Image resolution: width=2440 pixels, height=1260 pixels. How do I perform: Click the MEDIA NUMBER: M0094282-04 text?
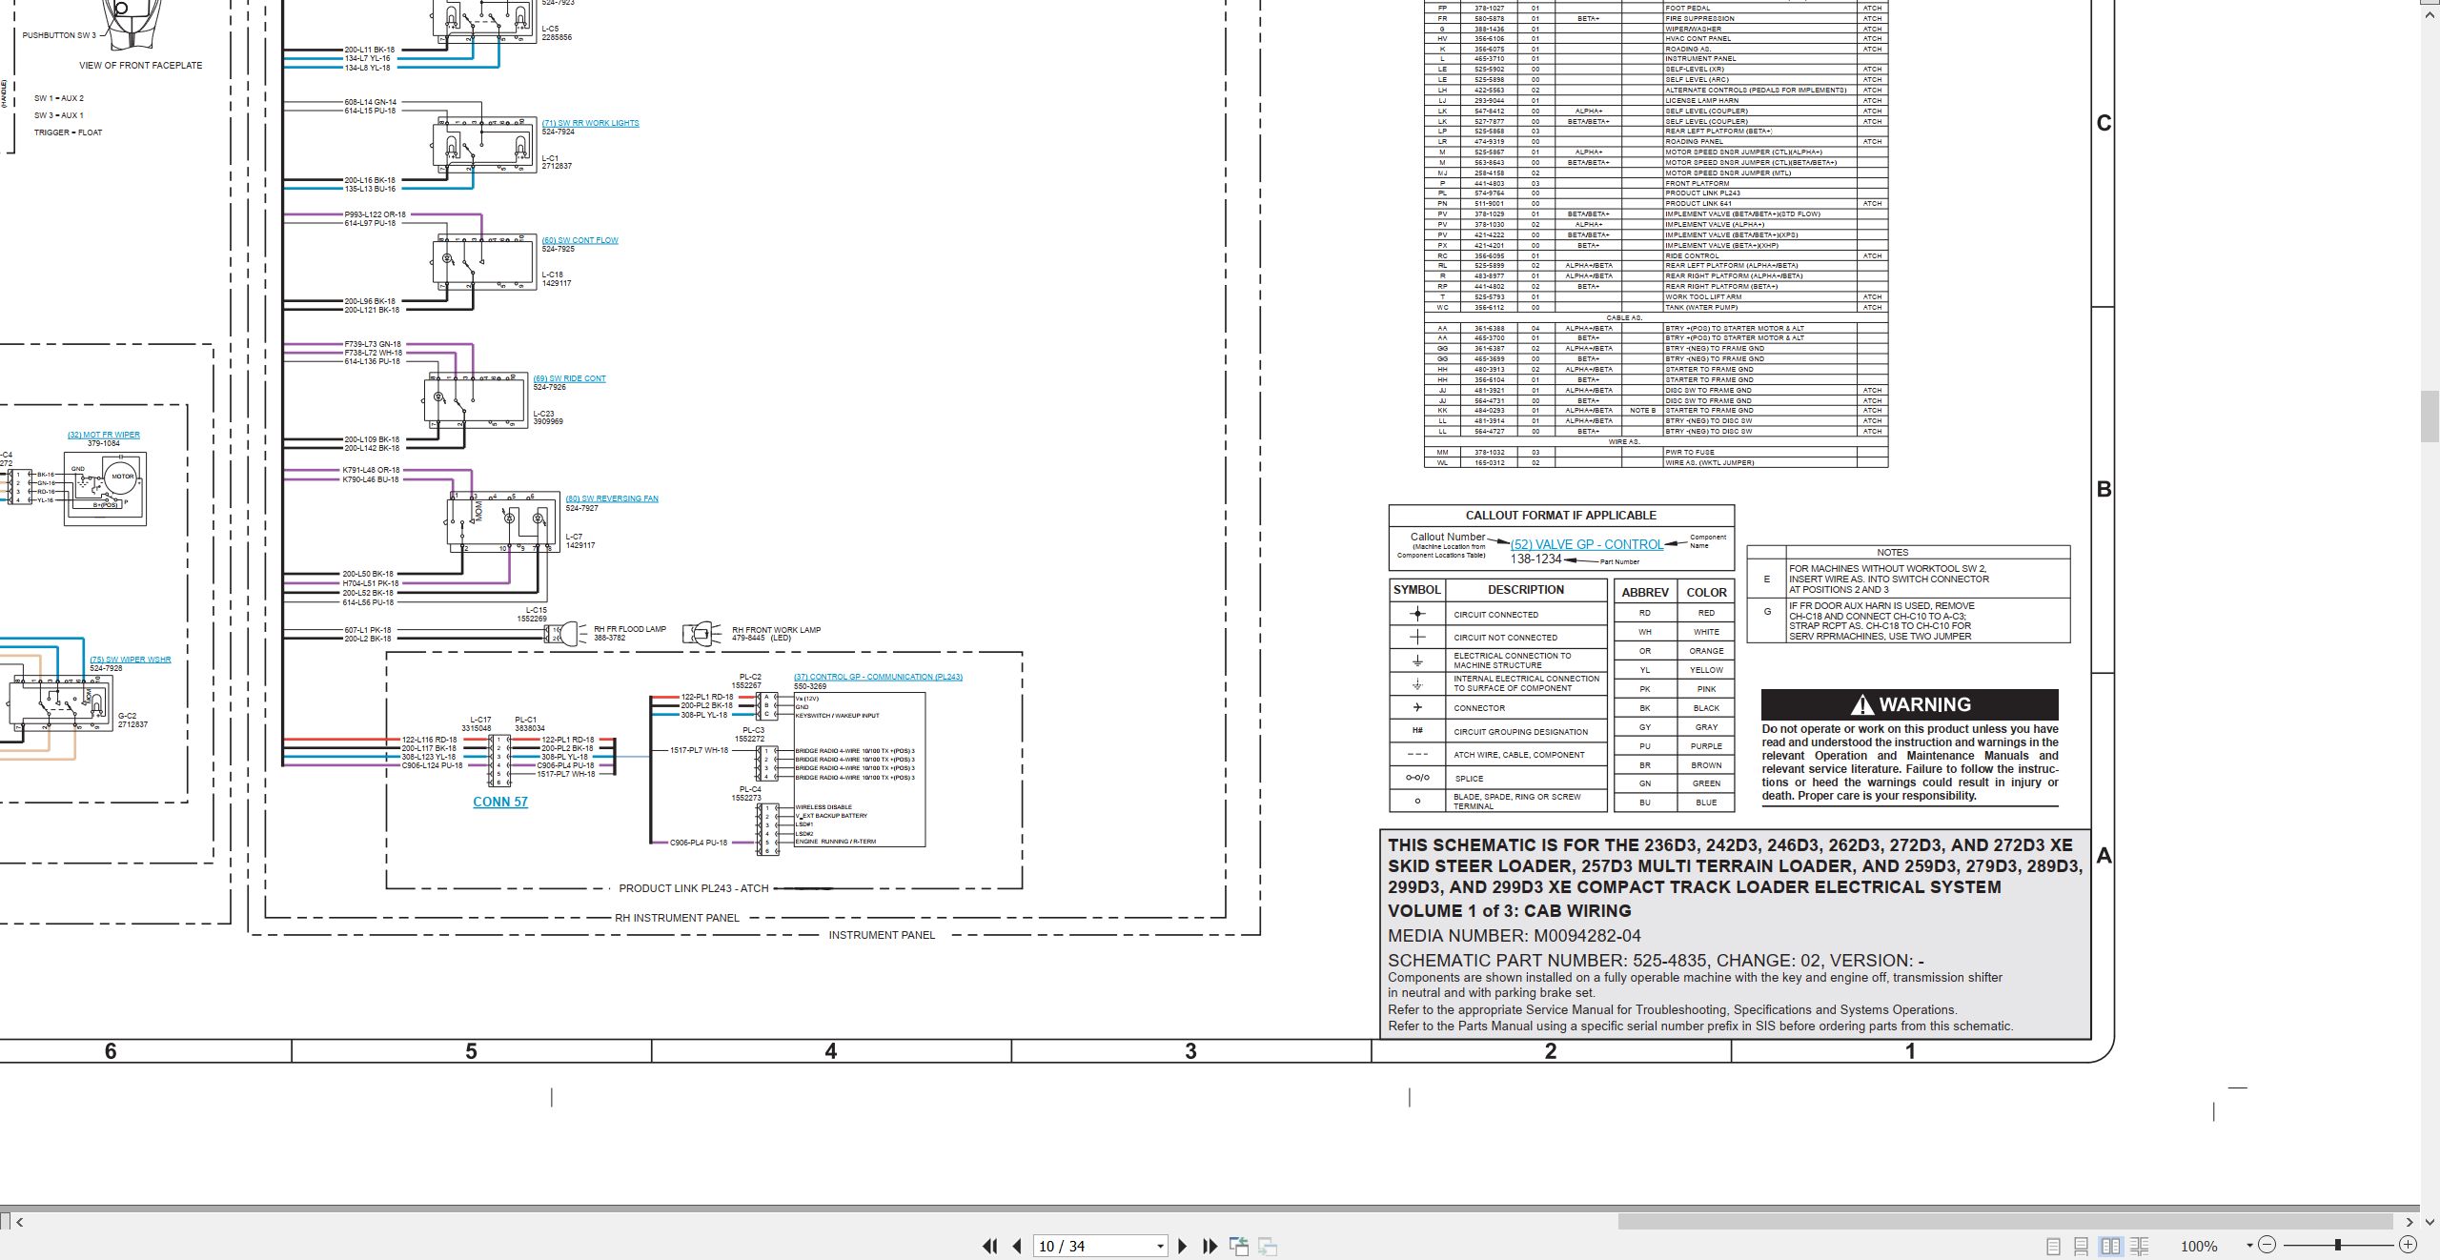pyautogui.click(x=1515, y=936)
